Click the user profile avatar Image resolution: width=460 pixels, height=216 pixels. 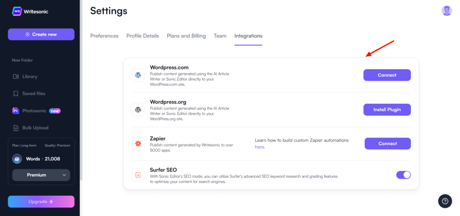tap(447, 11)
